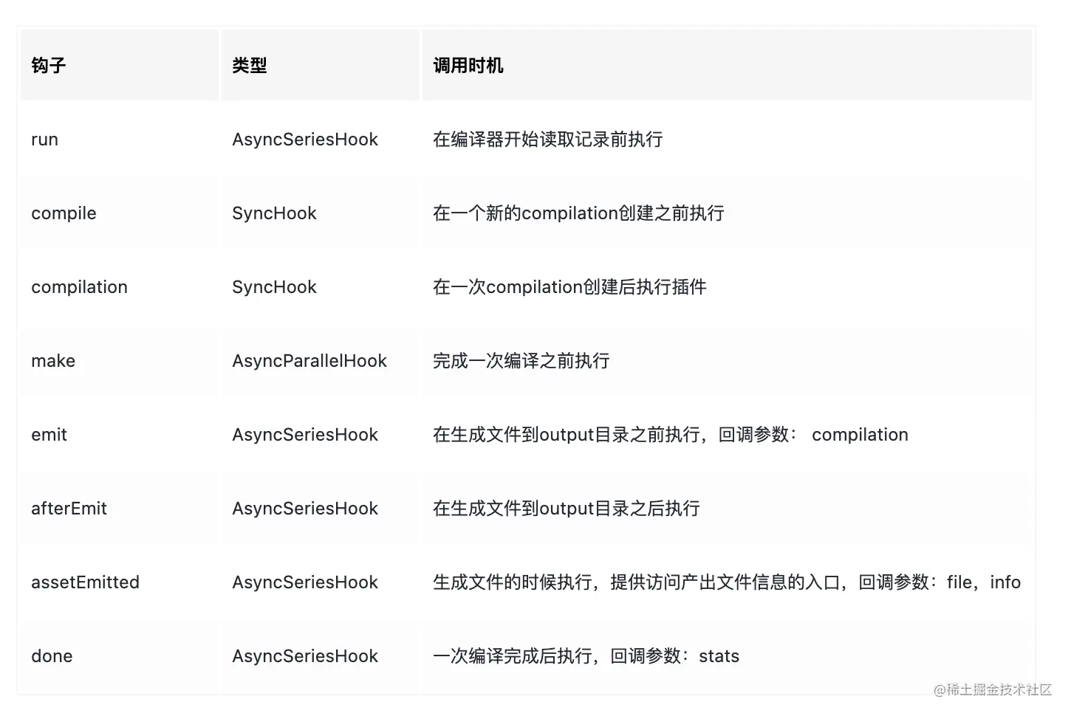Click description 完成一次编译之前执行
Viewport: 1071px width, 716px height.
pos(521,361)
